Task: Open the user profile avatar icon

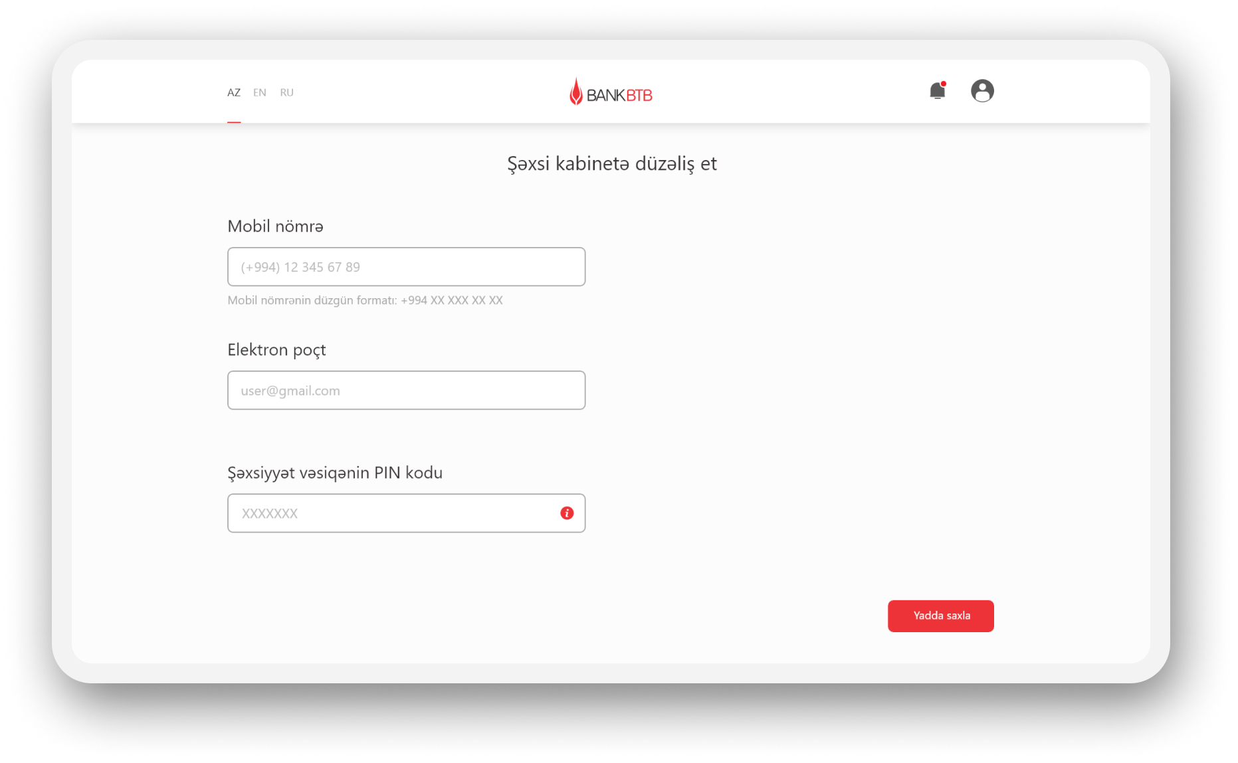Action: tap(982, 90)
